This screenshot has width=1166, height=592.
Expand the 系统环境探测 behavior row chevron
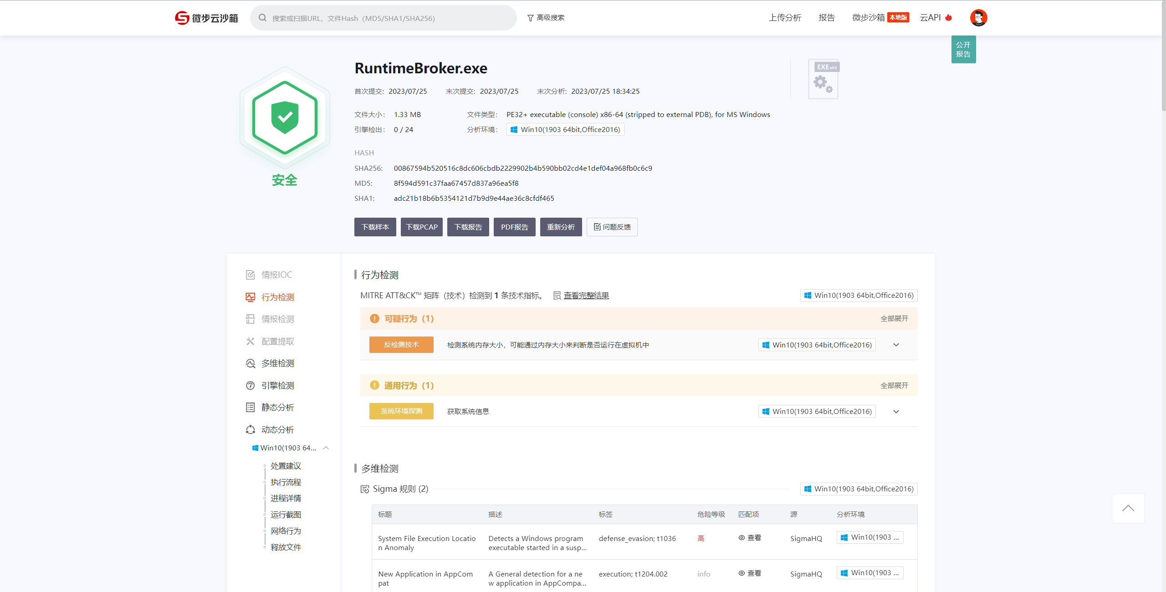[896, 412]
